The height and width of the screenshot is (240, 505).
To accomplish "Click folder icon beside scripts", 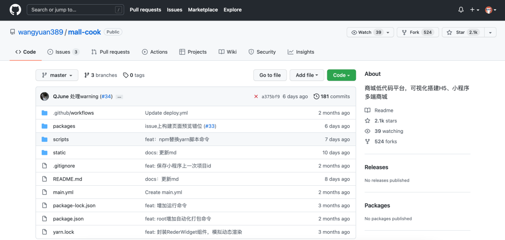I will point(44,139).
